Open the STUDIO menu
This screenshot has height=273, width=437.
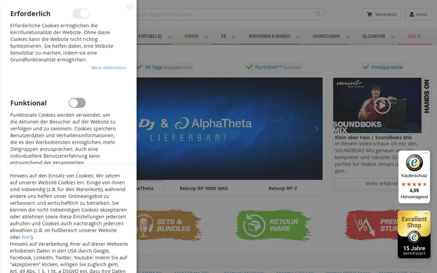pos(192,36)
